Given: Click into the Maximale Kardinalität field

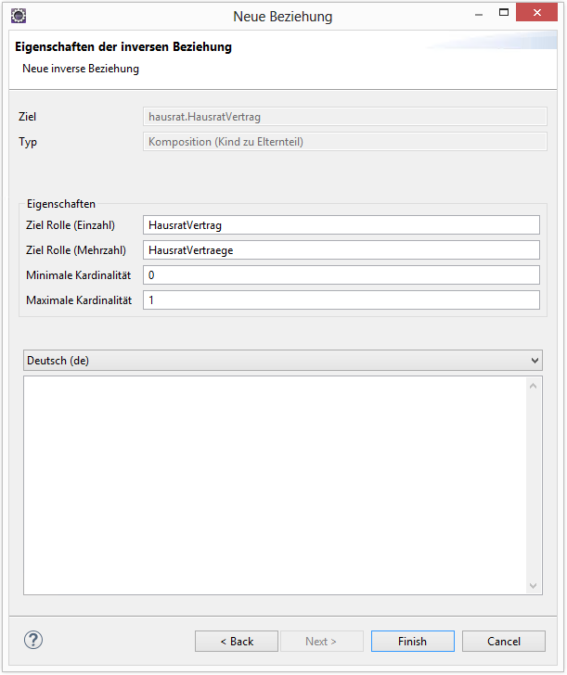Looking at the screenshot, I should click(341, 300).
